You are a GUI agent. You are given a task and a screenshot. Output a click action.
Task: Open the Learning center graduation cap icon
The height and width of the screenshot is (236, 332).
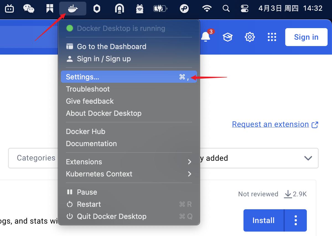(228, 37)
